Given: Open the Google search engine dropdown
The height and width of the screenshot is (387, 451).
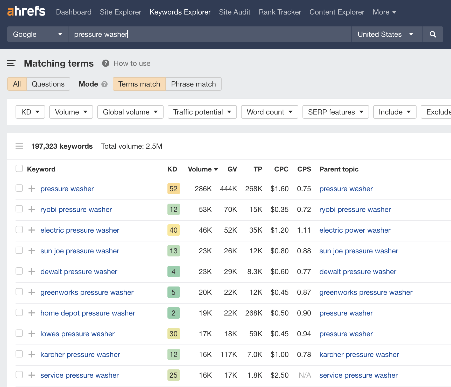Looking at the screenshot, I should (x=37, y=34).
